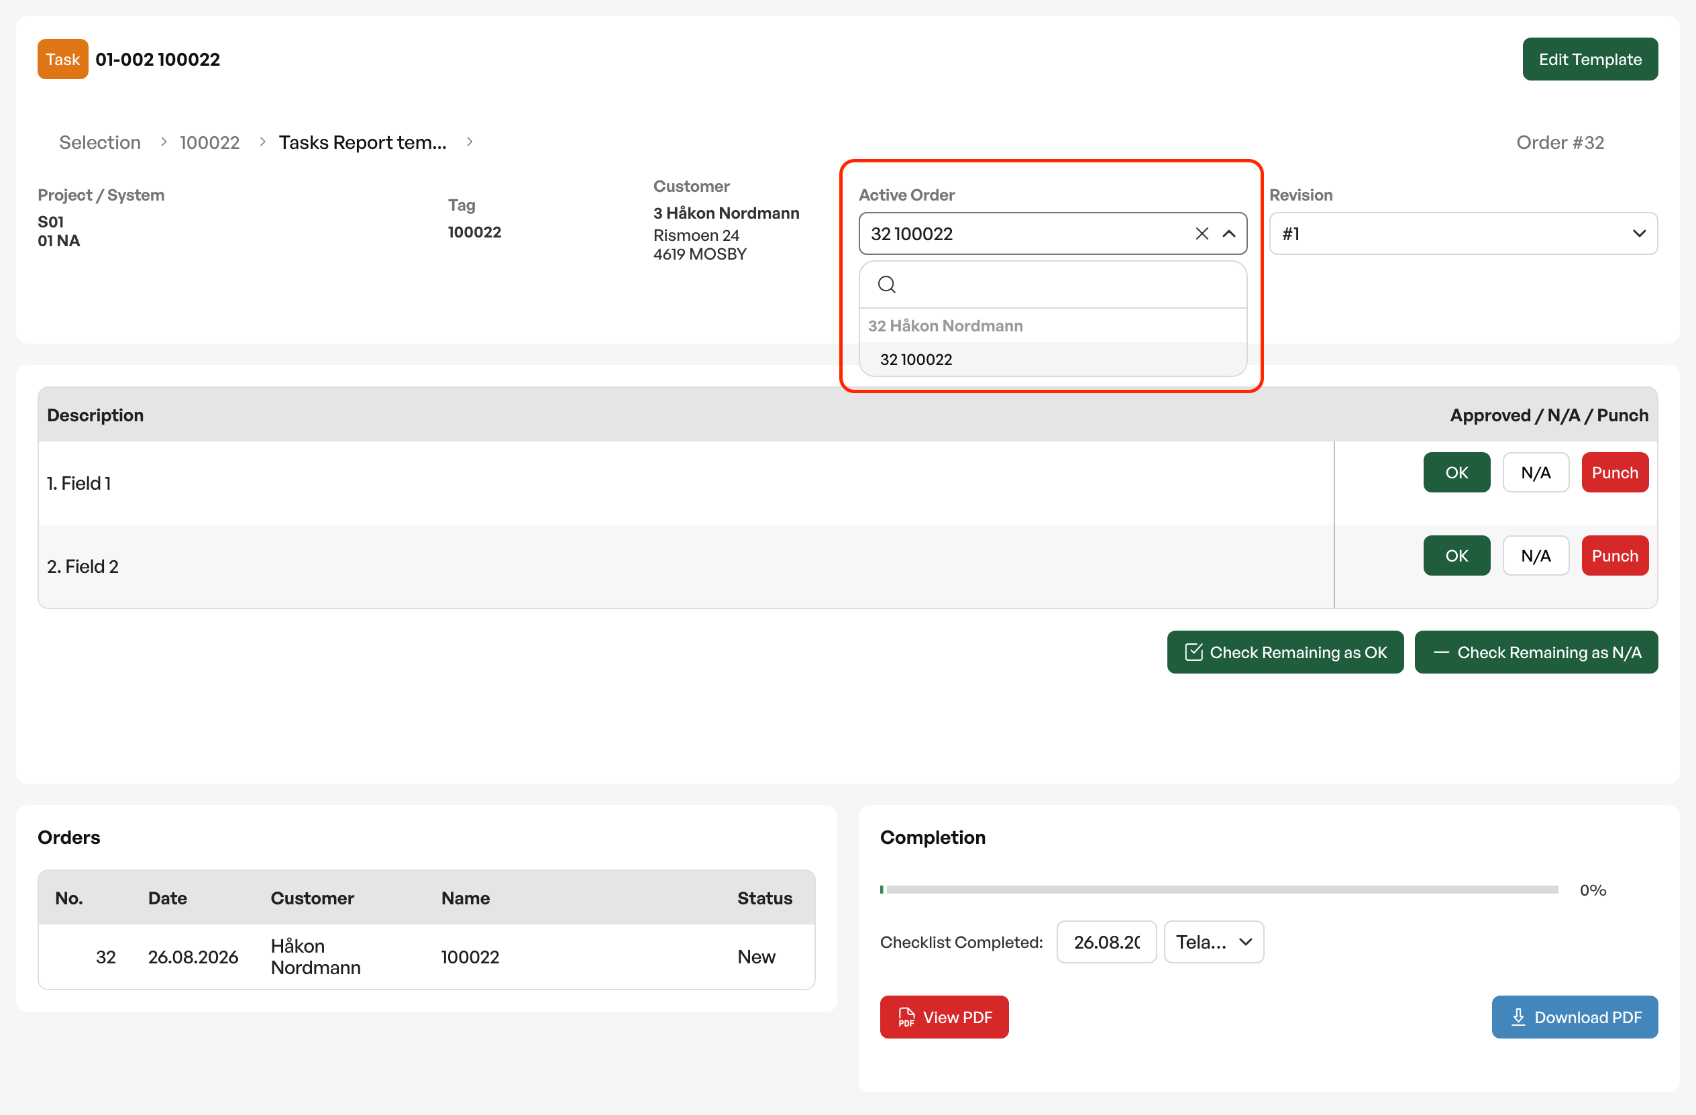1696x1115 pixels.
Task: Click the Status column header
Action: coord(765,898)
